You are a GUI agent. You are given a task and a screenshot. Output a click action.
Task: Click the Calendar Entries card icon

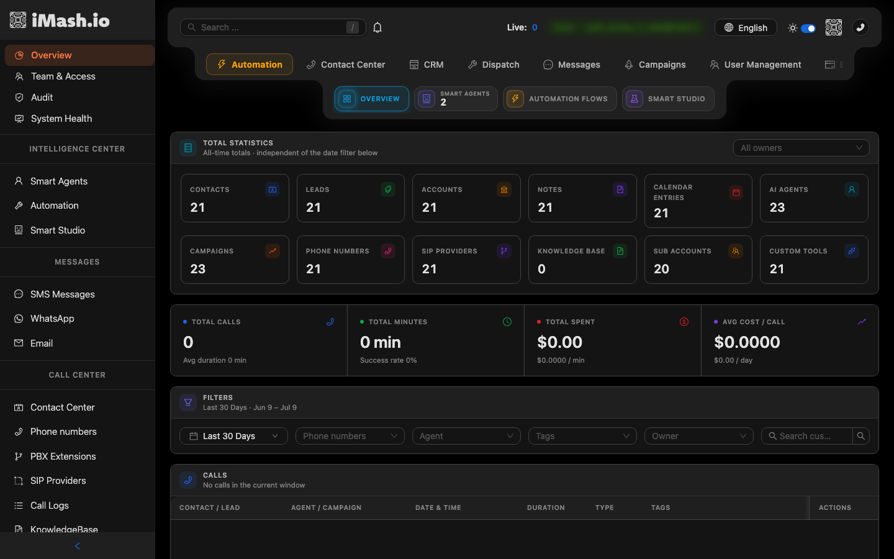tap(736, 193)
